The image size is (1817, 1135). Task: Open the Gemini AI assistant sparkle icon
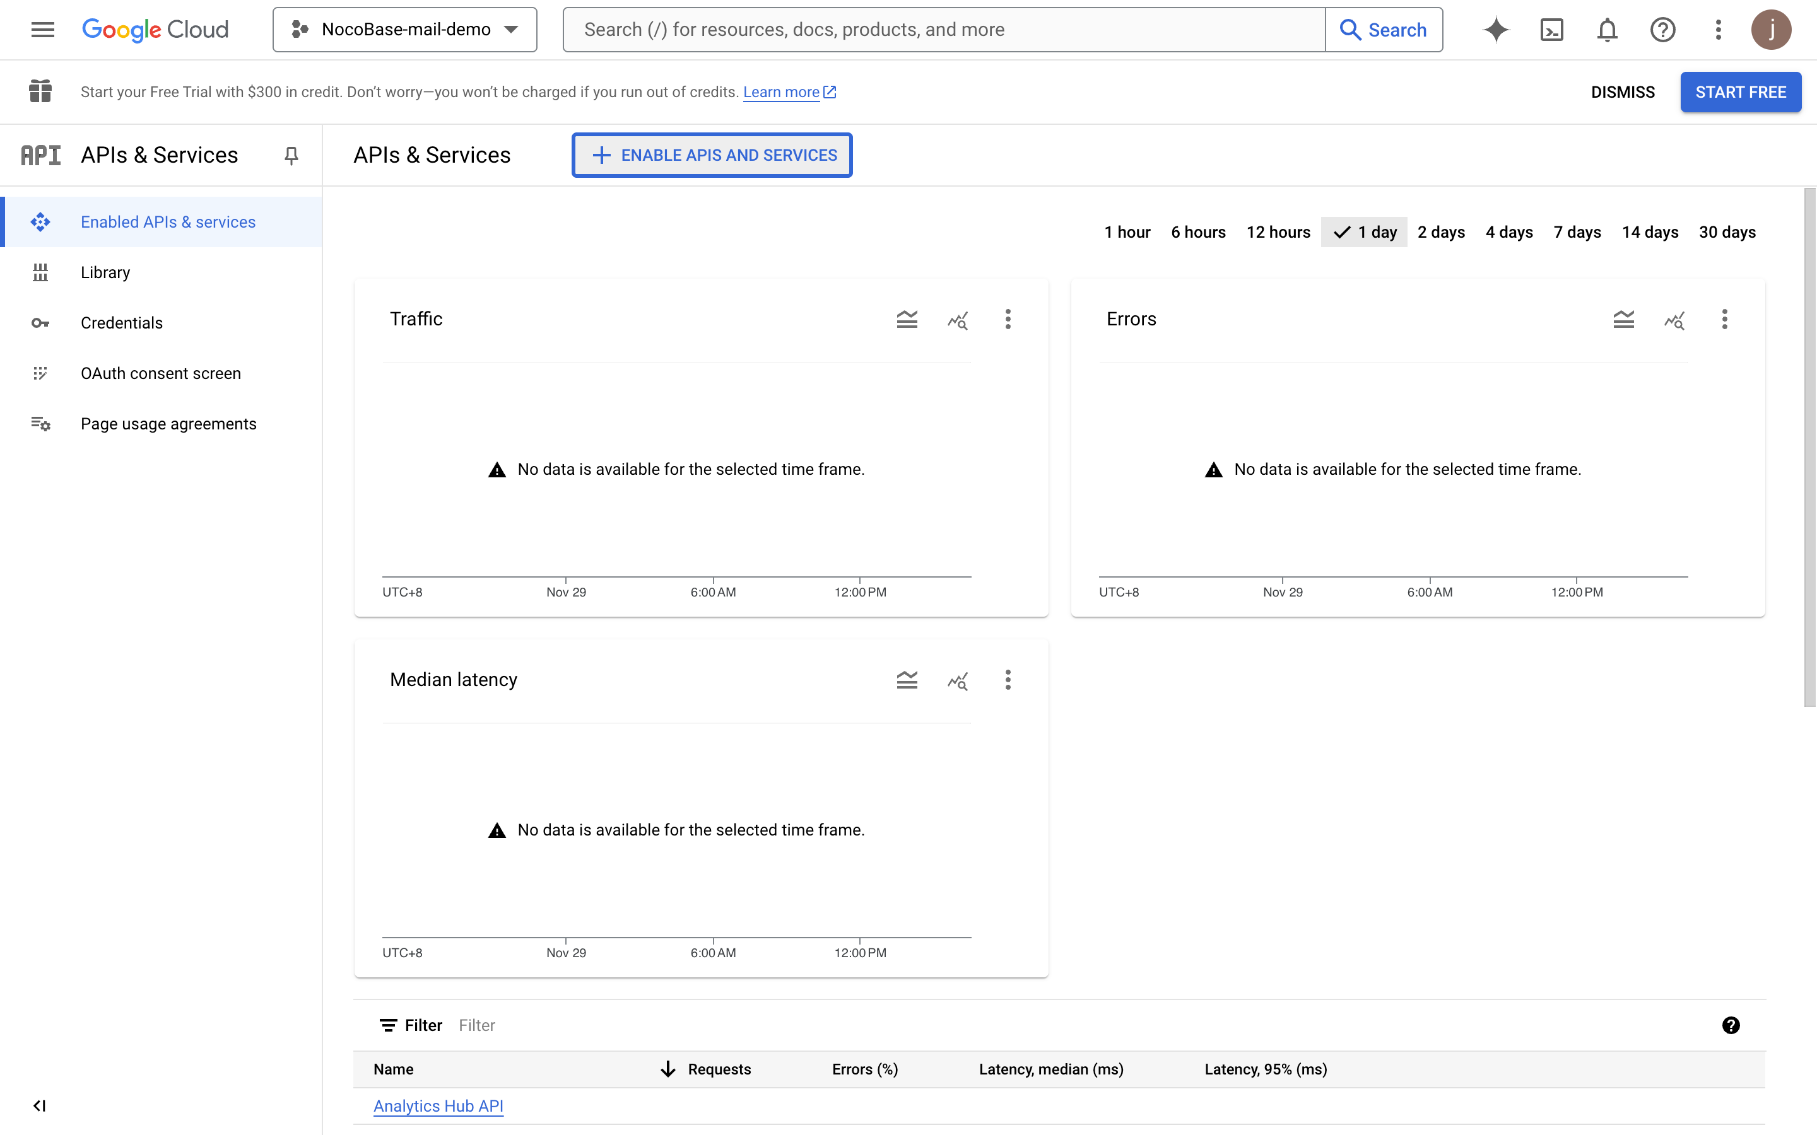(1496, 30)
